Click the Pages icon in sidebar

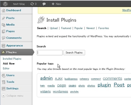(4, 31)
